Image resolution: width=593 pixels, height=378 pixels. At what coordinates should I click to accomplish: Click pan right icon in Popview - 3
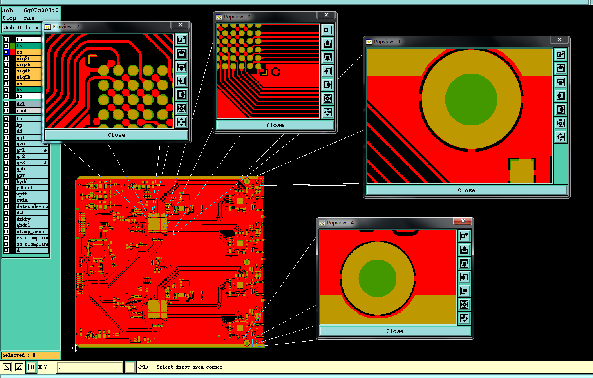coord(327,85)
